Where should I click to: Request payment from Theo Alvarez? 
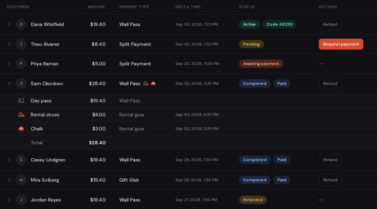[341, 44]
